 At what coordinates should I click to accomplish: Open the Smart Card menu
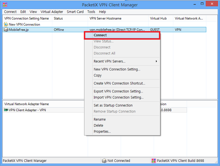pyautogui.click(x=75, y=12)
